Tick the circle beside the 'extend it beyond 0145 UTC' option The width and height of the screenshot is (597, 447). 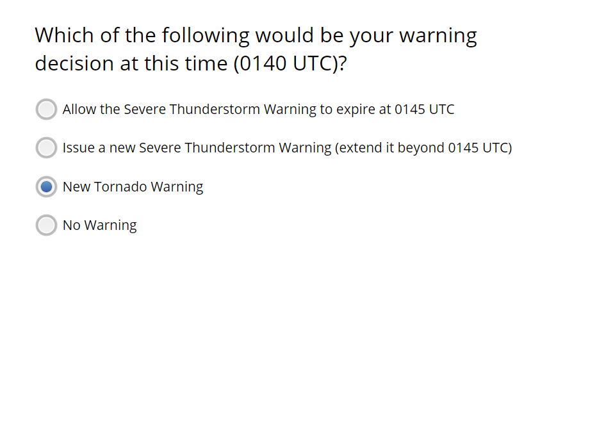[46, 148]
